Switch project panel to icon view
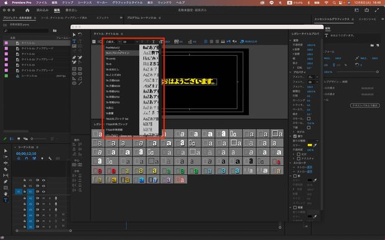Screen dimensions: 385x240 (x=19, y=139)
